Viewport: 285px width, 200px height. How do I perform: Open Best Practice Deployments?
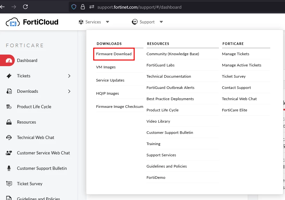pyautogui.click(x=170, y=99)
